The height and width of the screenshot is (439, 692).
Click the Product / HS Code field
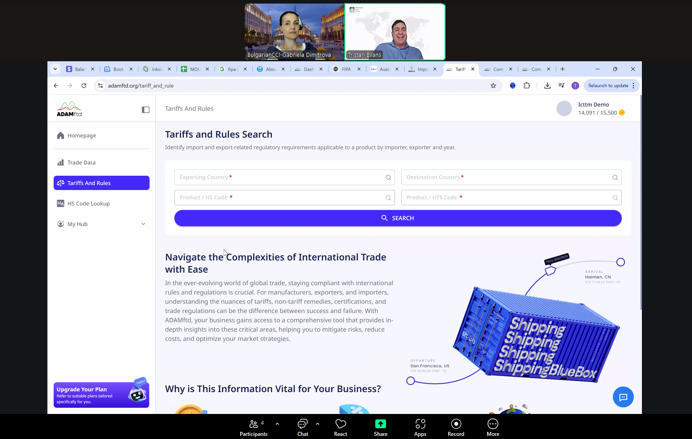[284, 198]
